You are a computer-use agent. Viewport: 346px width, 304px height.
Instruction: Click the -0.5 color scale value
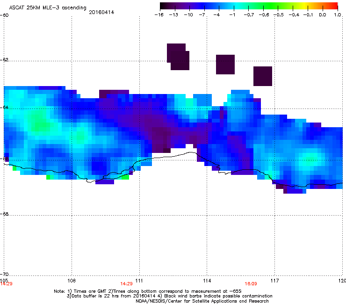coord(279,15)
